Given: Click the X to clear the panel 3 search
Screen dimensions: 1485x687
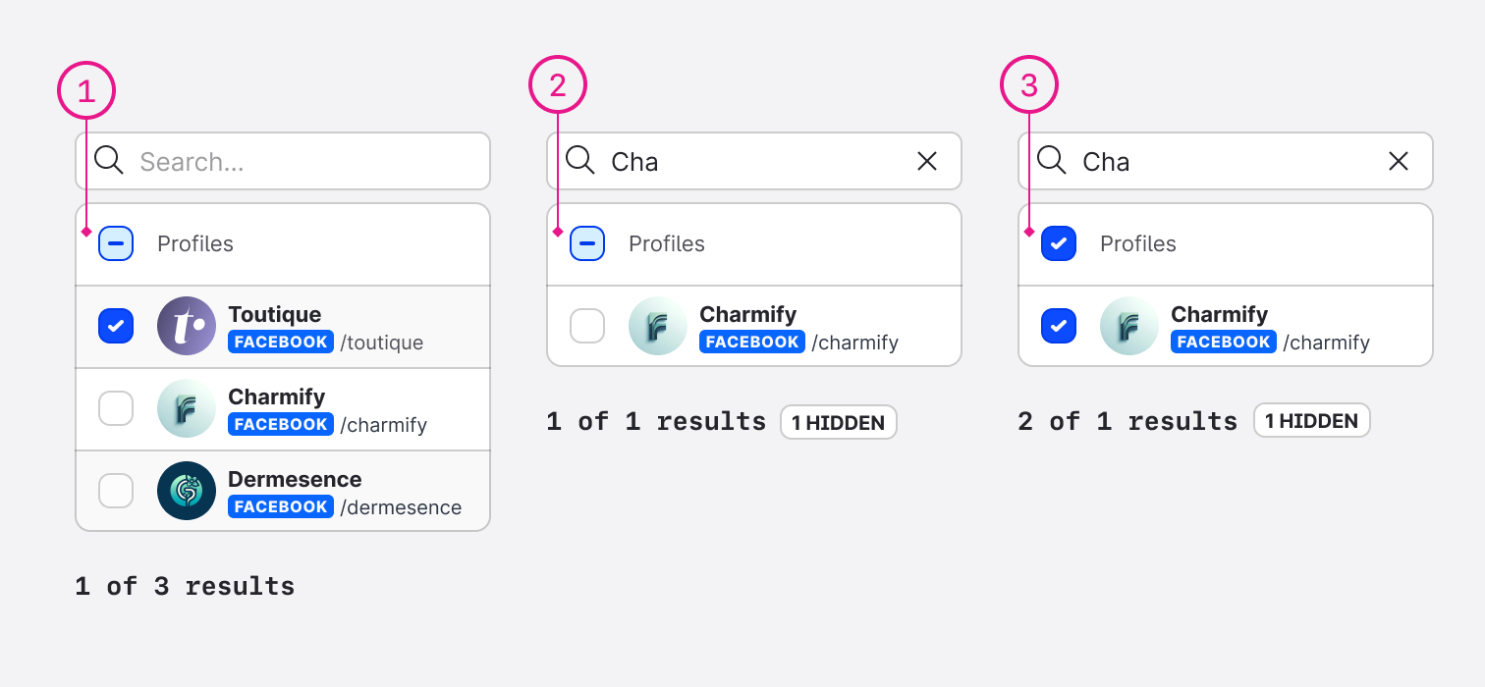Looking at the screenshot, I should pos(1398,160).
